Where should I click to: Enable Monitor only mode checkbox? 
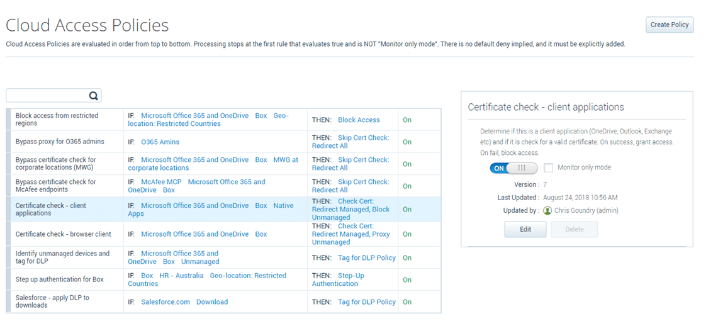pyautogui.click(x=548, y=168)
